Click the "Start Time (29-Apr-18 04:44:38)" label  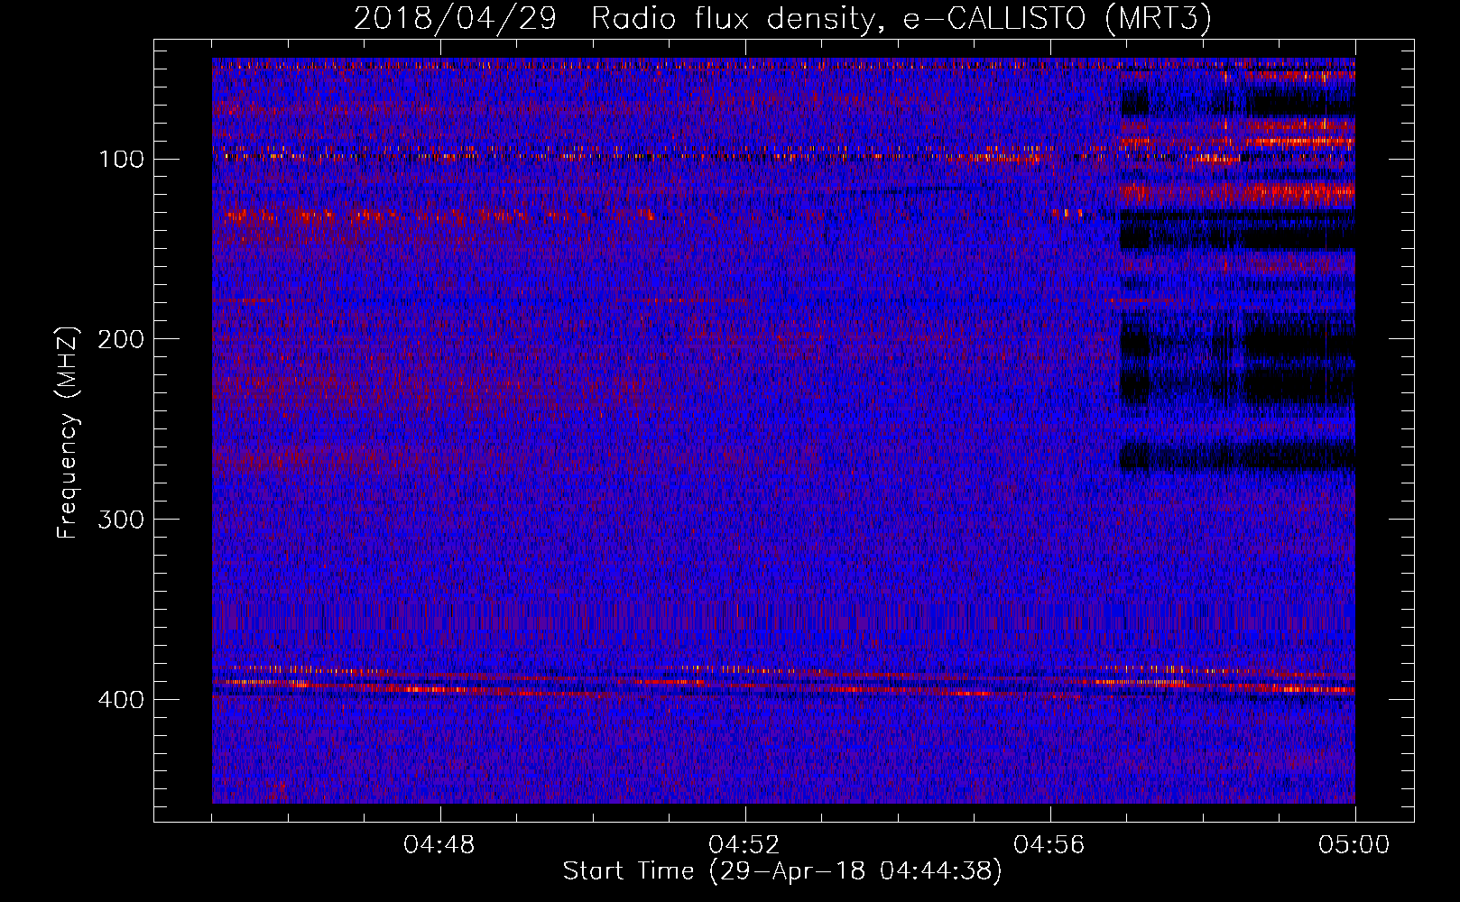[782, 871]
